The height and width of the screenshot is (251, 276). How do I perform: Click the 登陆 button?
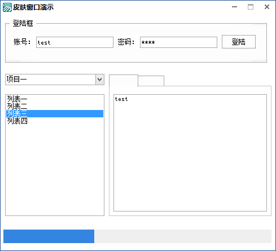pyautogui.click(x=239, y=42)
